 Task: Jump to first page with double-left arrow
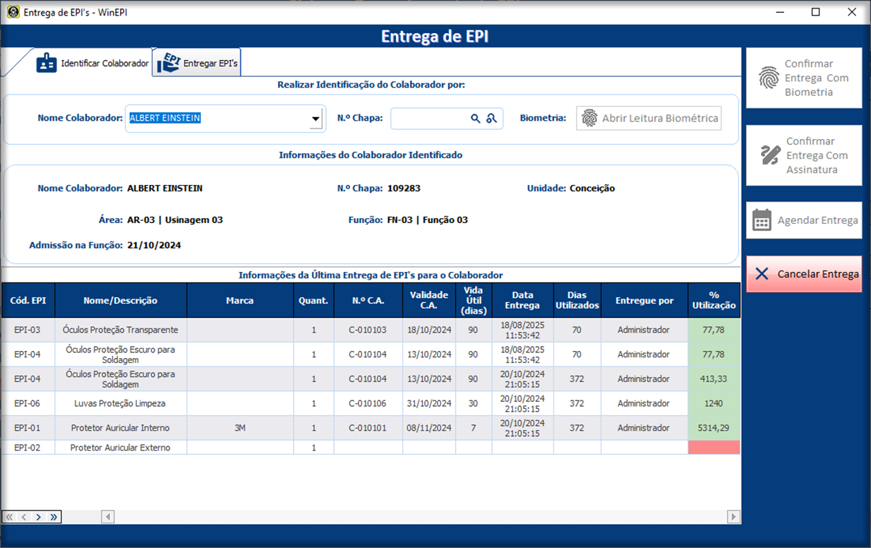(10, 517)
